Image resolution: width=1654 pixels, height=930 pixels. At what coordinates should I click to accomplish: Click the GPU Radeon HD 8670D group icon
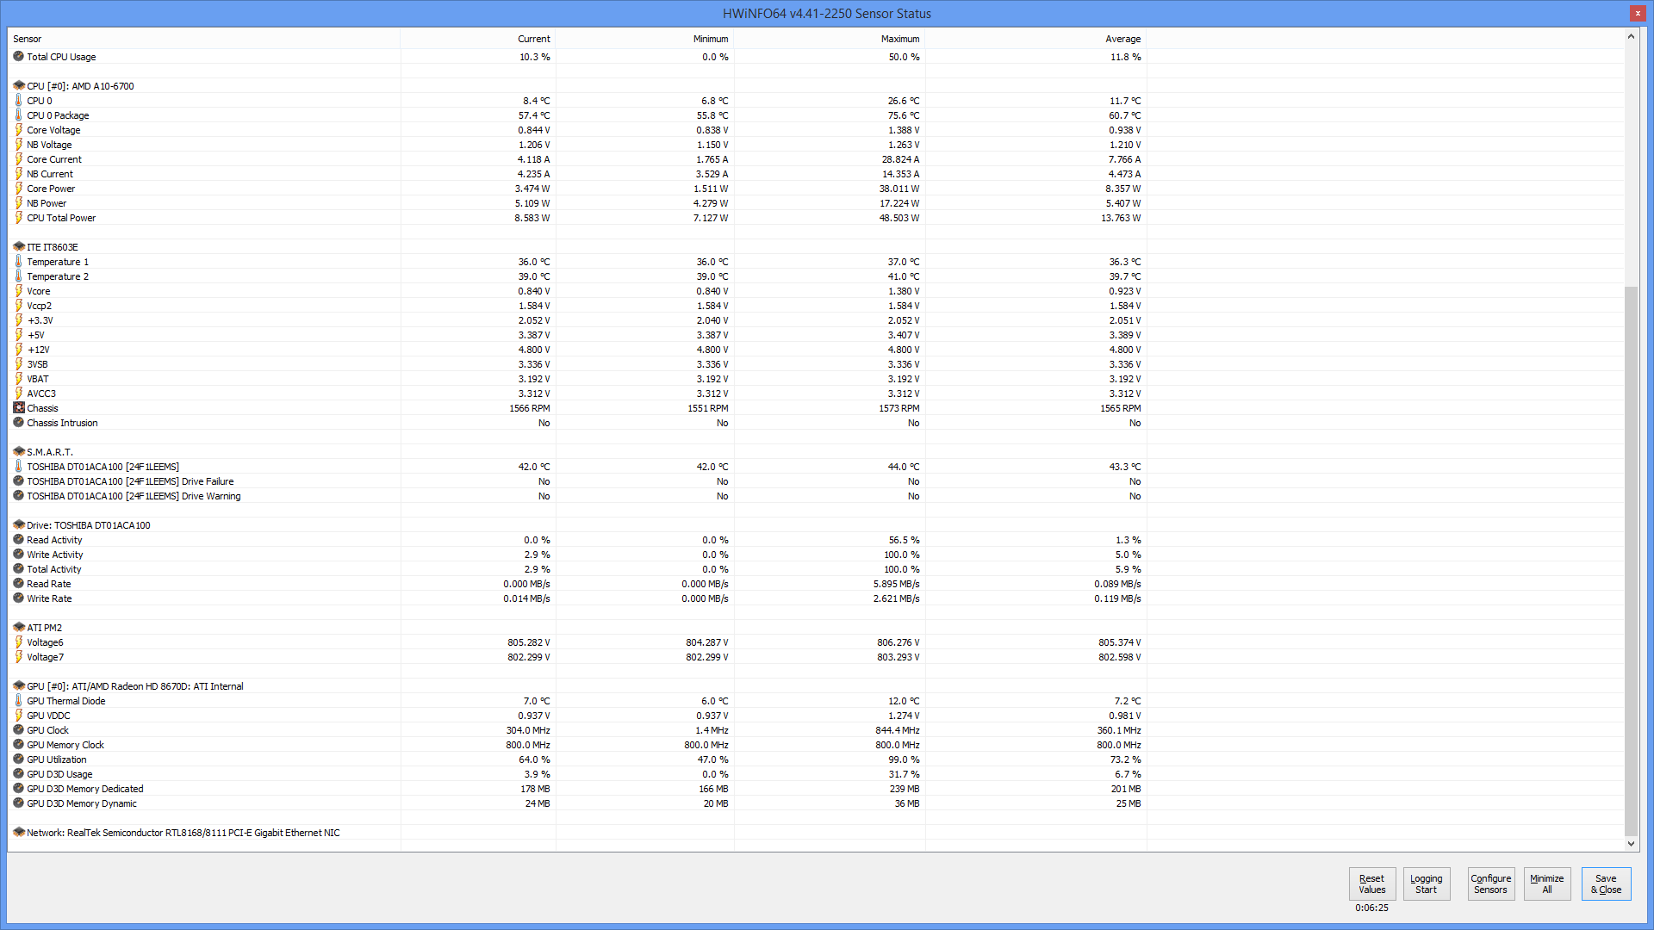pyautogui.click(x=18, y=686)
